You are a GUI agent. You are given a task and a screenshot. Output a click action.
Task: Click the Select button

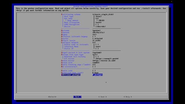(52, 97)
